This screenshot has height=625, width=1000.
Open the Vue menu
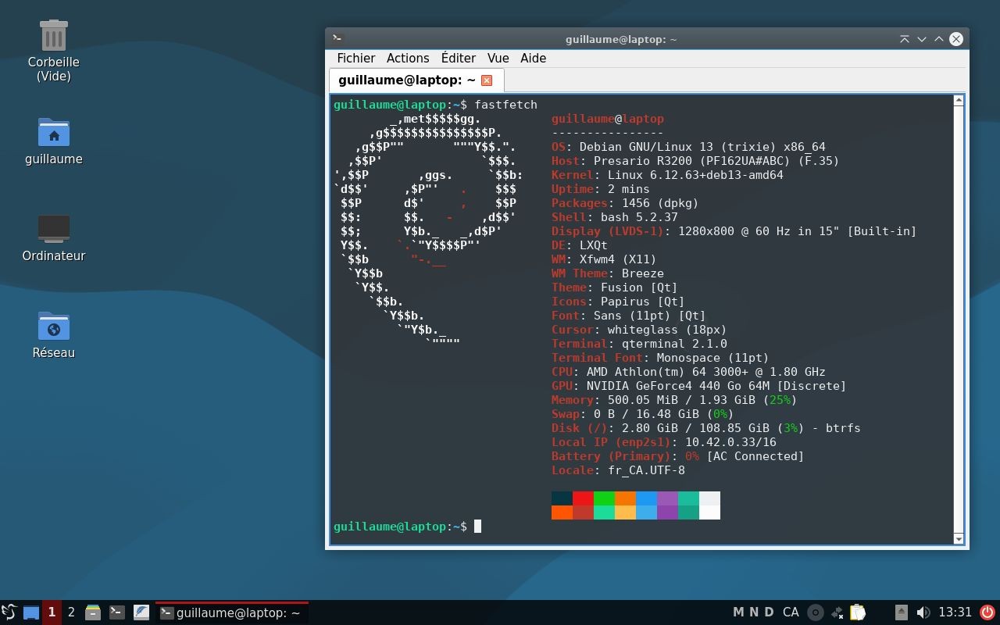498,59
